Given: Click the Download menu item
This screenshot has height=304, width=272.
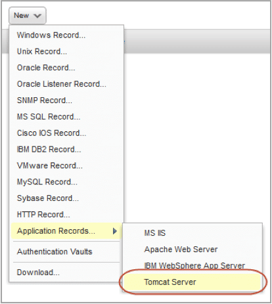Looking at the screenshot, I should pos(38,272).
